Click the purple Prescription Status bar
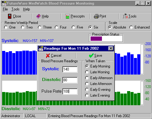 pyautogui.click(x=96, y=39)
